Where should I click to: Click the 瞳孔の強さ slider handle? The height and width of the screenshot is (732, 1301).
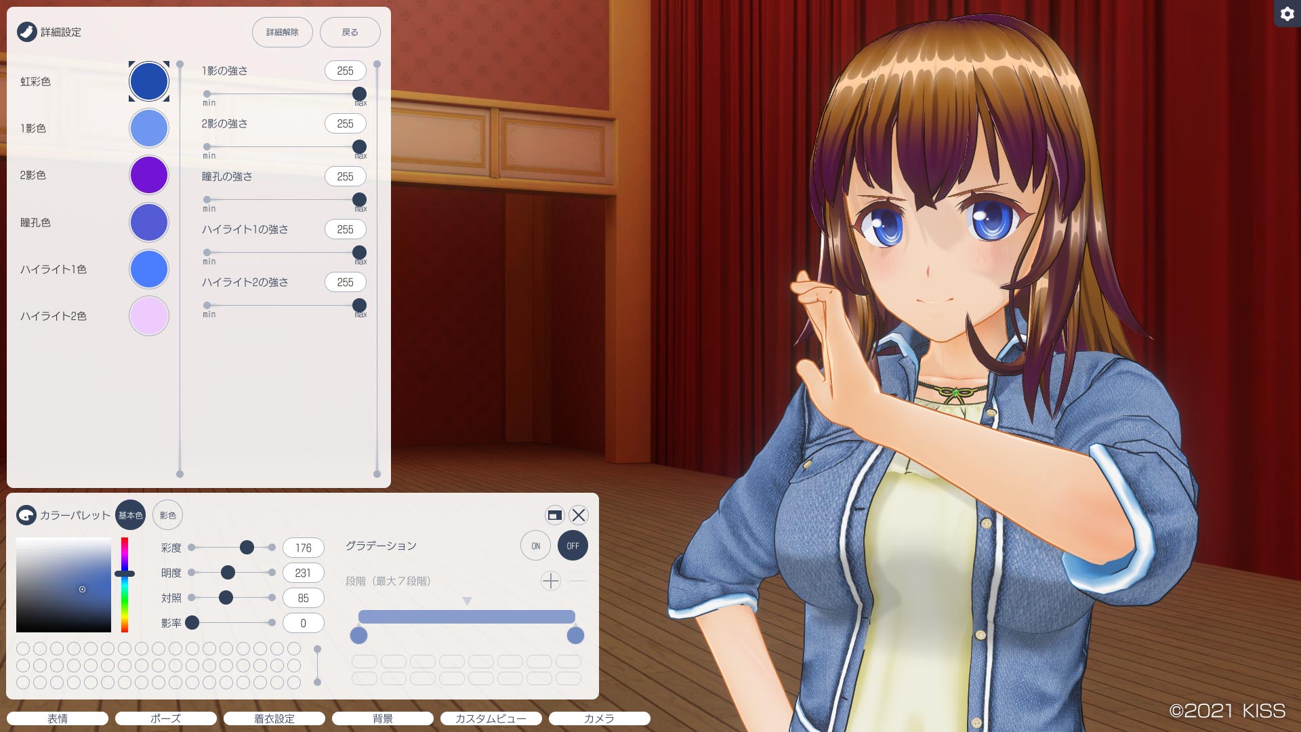360,199
